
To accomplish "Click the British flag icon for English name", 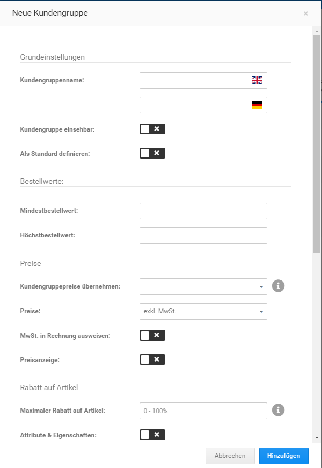I will coord(257,80).
